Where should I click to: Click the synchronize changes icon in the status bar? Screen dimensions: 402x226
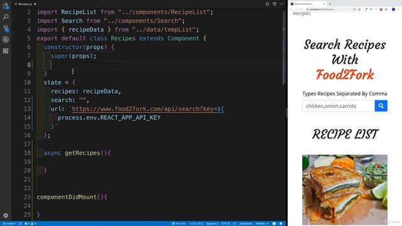click(x=21, y=223)
